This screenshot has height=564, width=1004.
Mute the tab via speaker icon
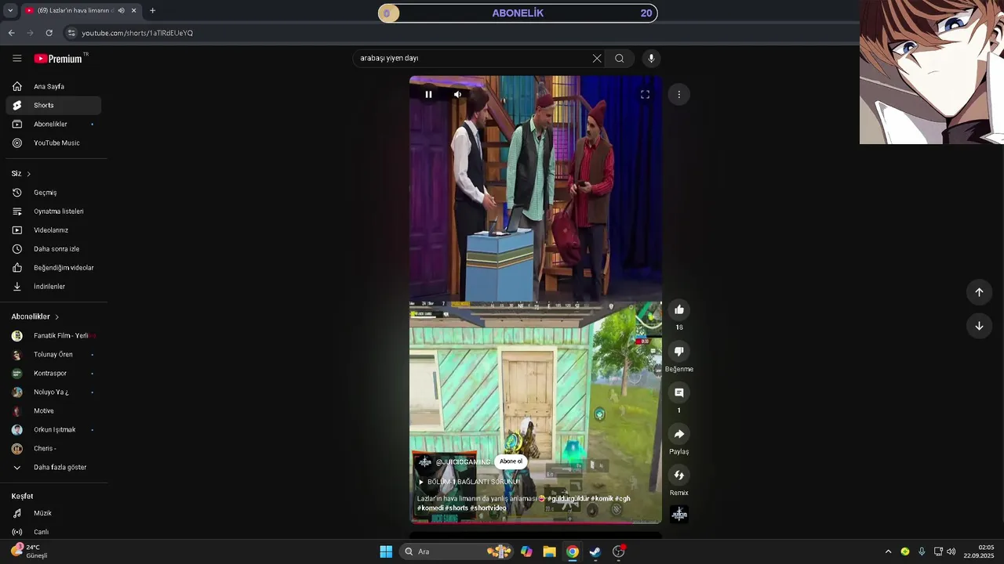pyautogui.click(x=121, y=10)
